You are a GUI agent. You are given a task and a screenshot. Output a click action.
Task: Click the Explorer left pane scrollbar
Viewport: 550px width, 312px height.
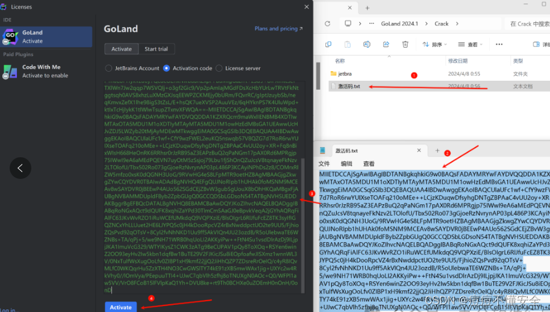(x=318, y=76)
